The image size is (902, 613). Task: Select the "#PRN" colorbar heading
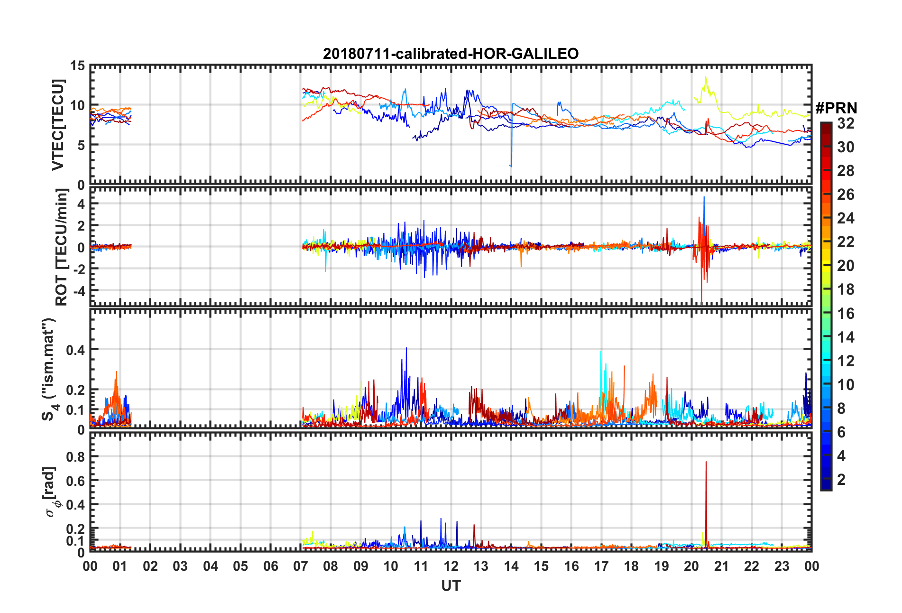836,108
